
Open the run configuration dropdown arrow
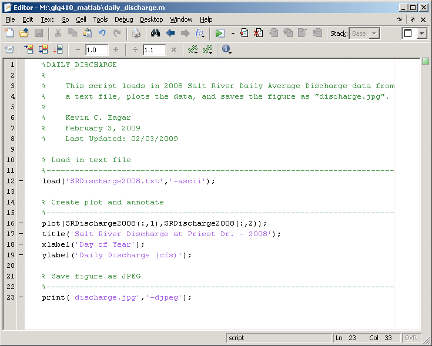coord(233,33)
